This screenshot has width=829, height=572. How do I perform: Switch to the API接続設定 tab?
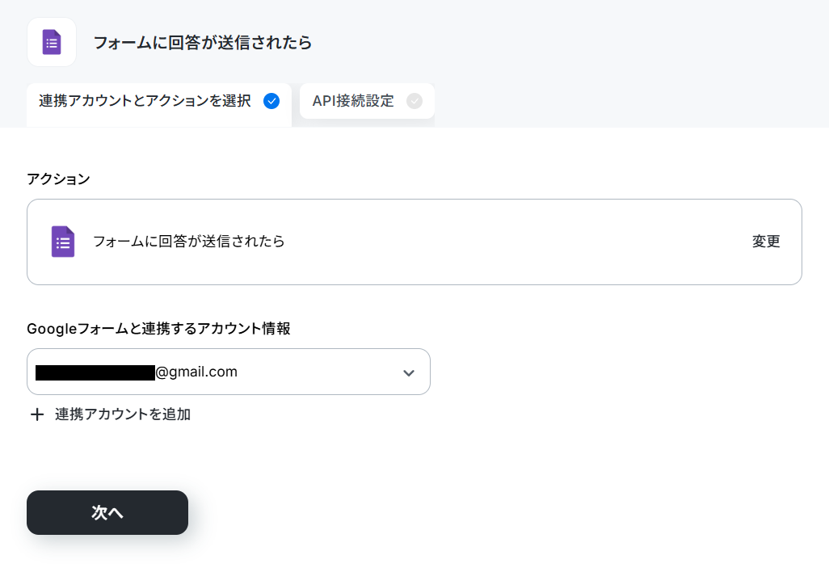367,101
